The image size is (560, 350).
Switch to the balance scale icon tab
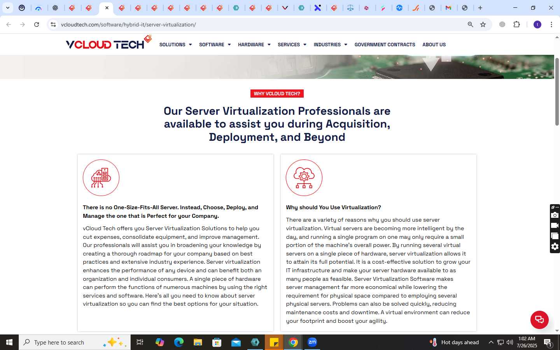click(x=350, y=8)
